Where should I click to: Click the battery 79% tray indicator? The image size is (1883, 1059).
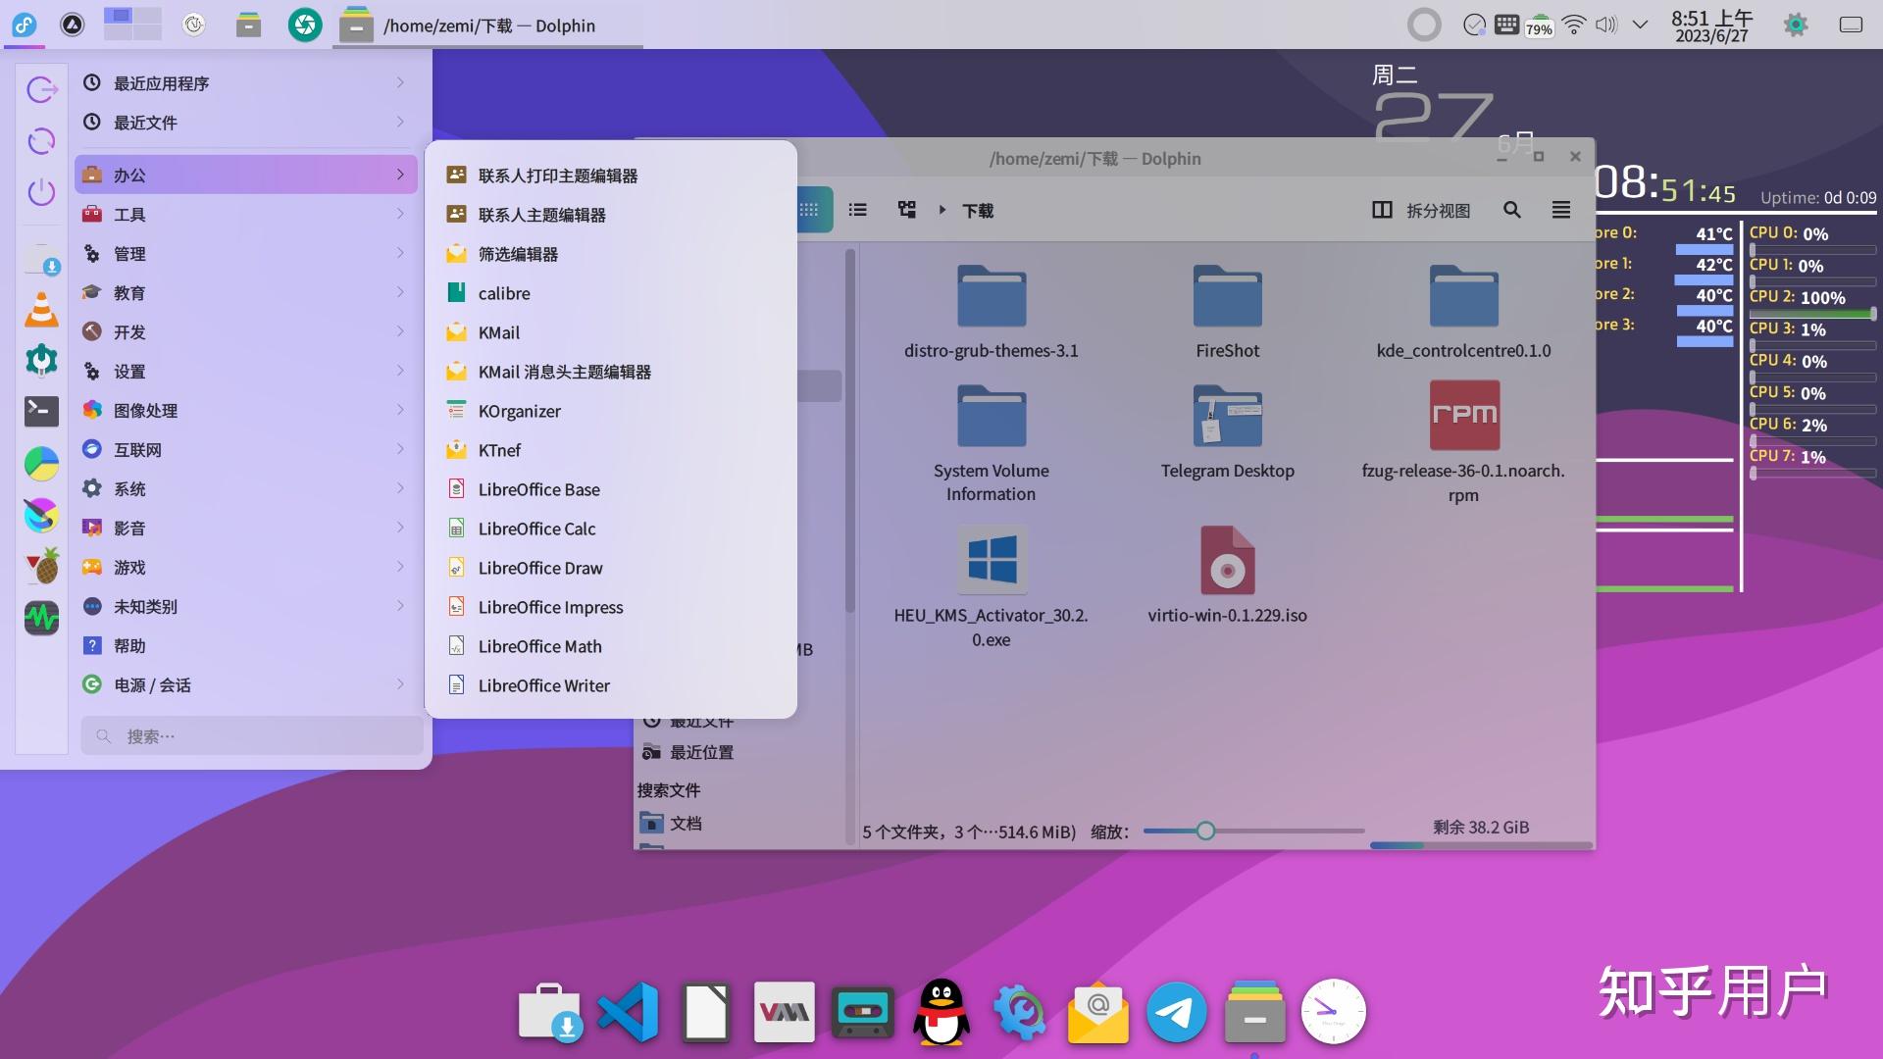pos(1539,25)
